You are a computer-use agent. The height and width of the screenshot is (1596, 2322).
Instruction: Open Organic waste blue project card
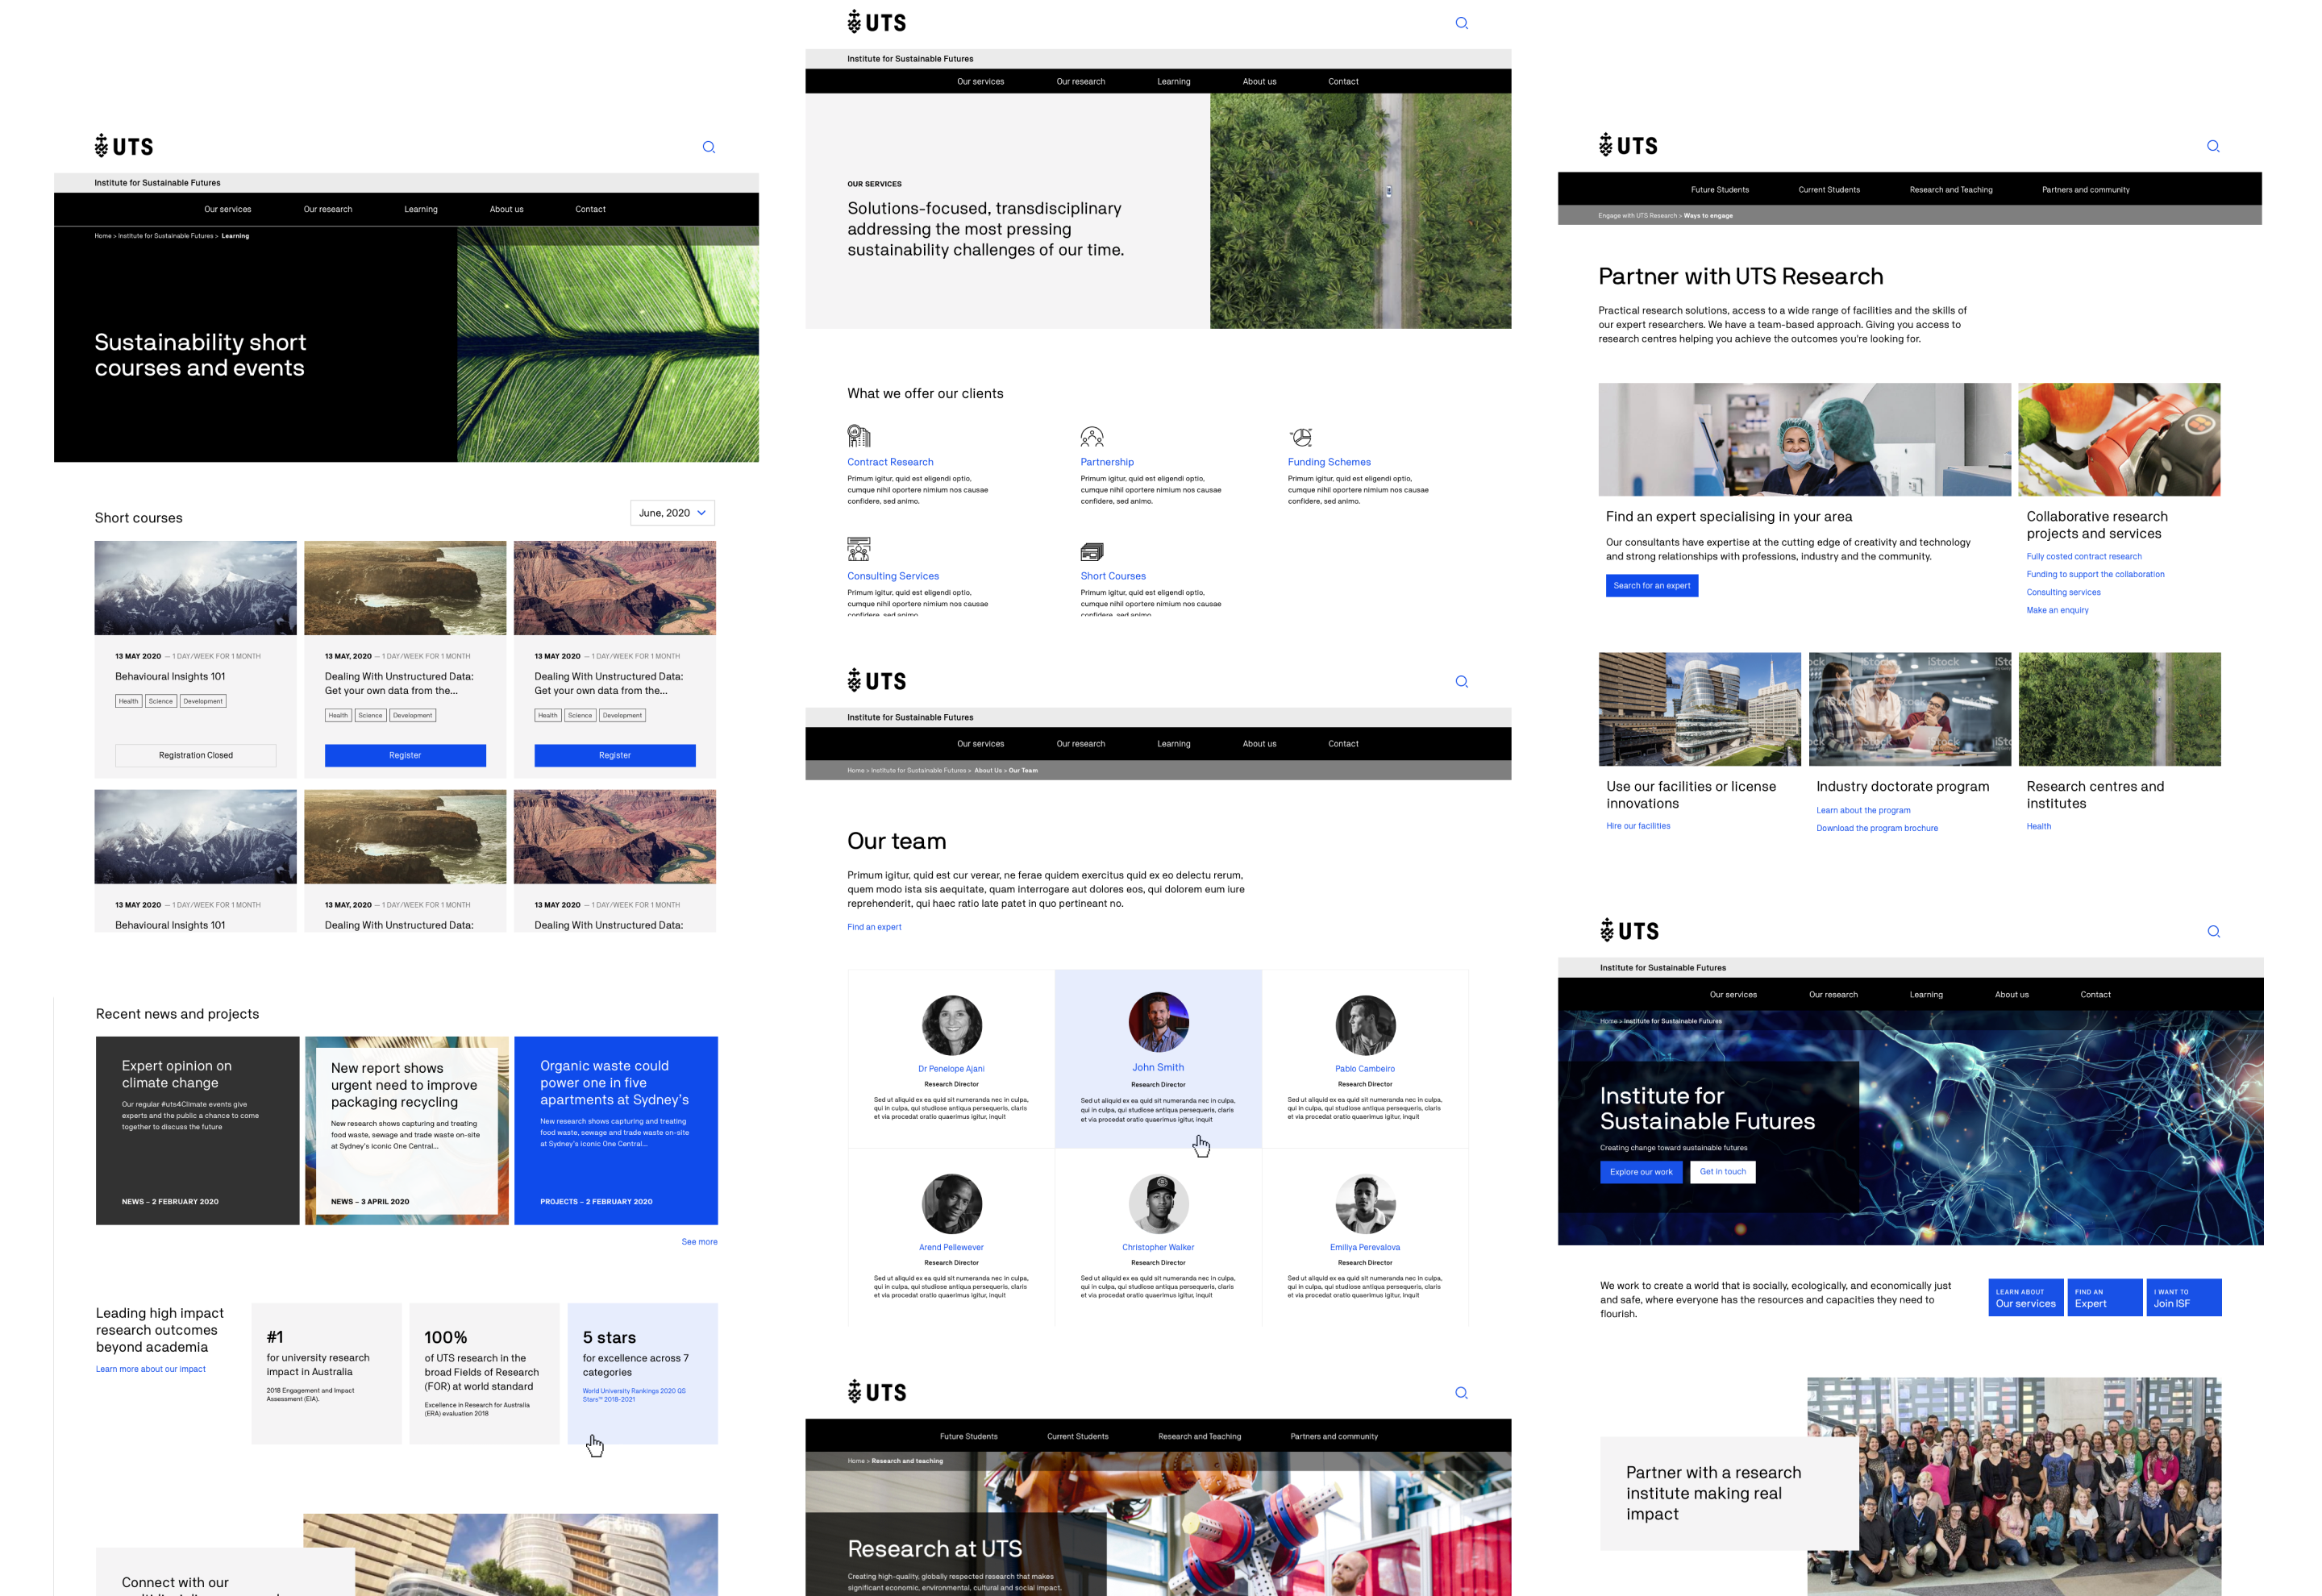click(x=616, y=1130)
